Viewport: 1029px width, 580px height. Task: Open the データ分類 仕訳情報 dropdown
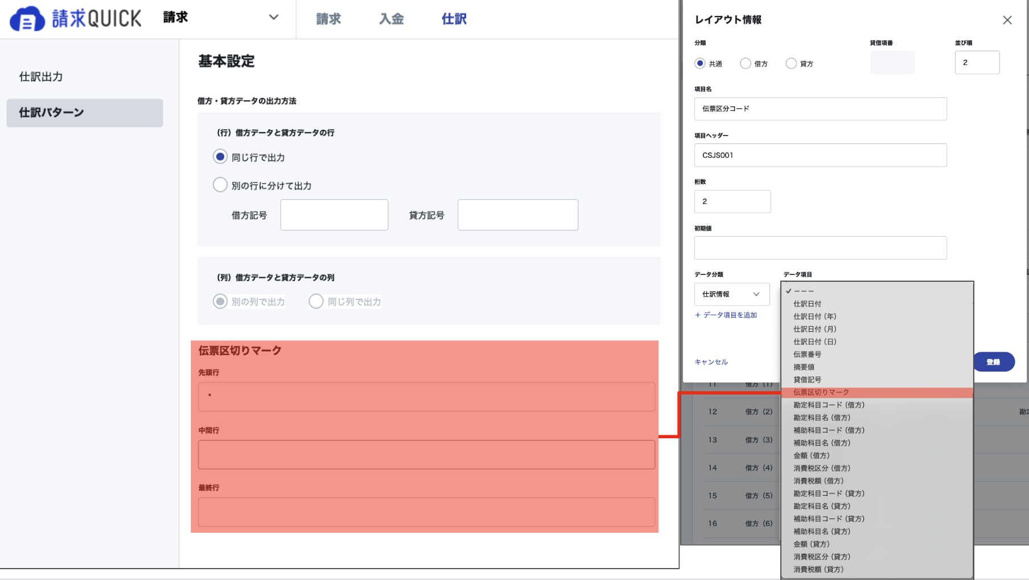(x=731, y=294)
